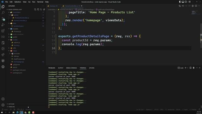
Task: Open the Terminal menu
Action: pos(40,2)
